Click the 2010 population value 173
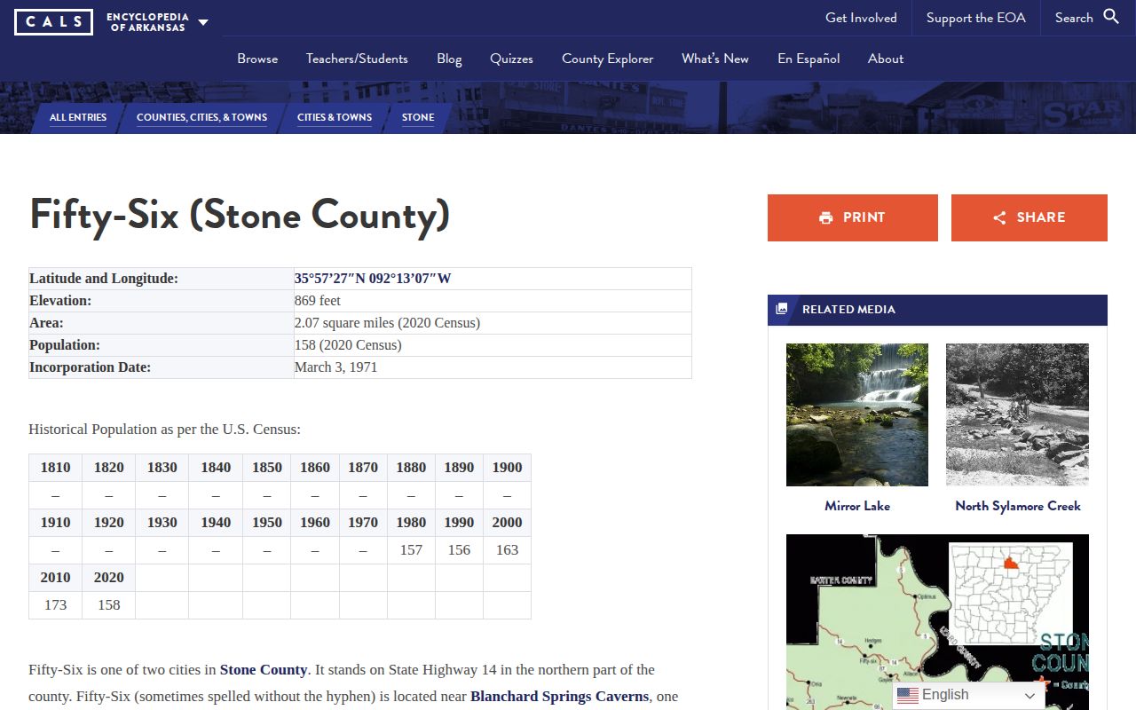The image size is (1136, 710). (55, 605)
